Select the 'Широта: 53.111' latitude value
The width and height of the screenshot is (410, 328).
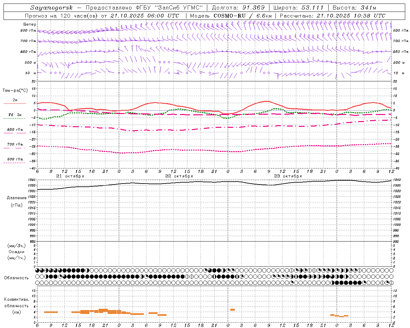click(x=298, y=8)
